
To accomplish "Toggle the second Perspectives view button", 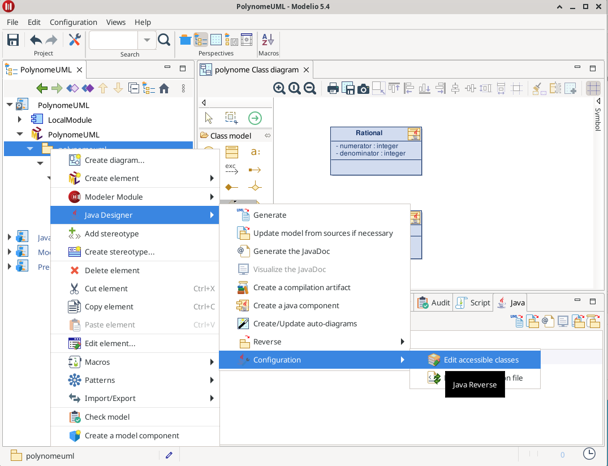I will pos(201,40).
